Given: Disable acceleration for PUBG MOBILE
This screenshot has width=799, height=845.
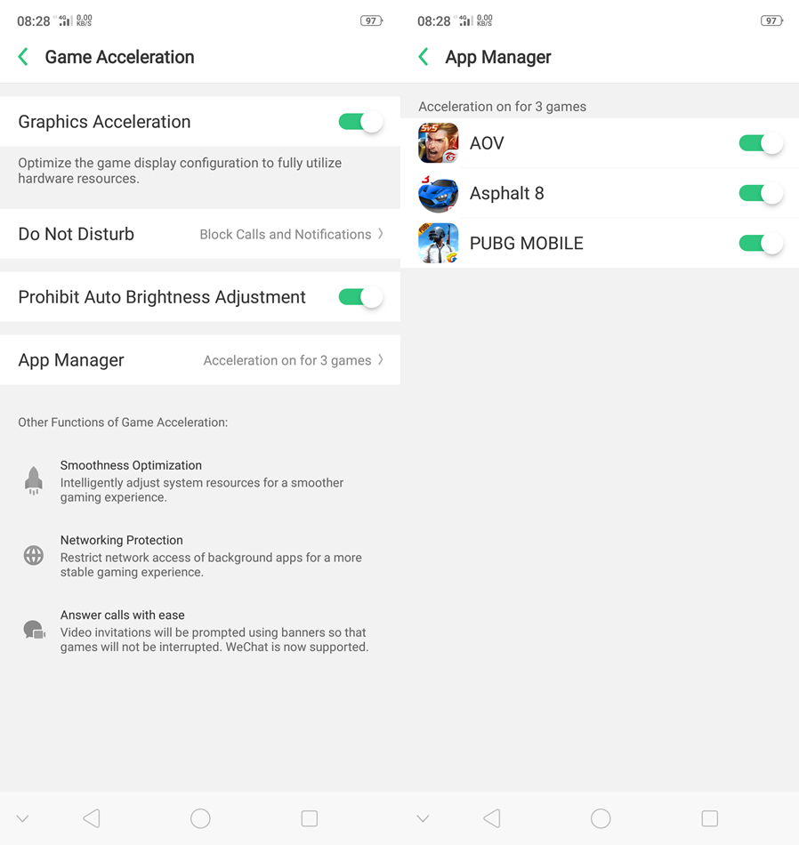Looking at the screenshot, I should point(761,244).
